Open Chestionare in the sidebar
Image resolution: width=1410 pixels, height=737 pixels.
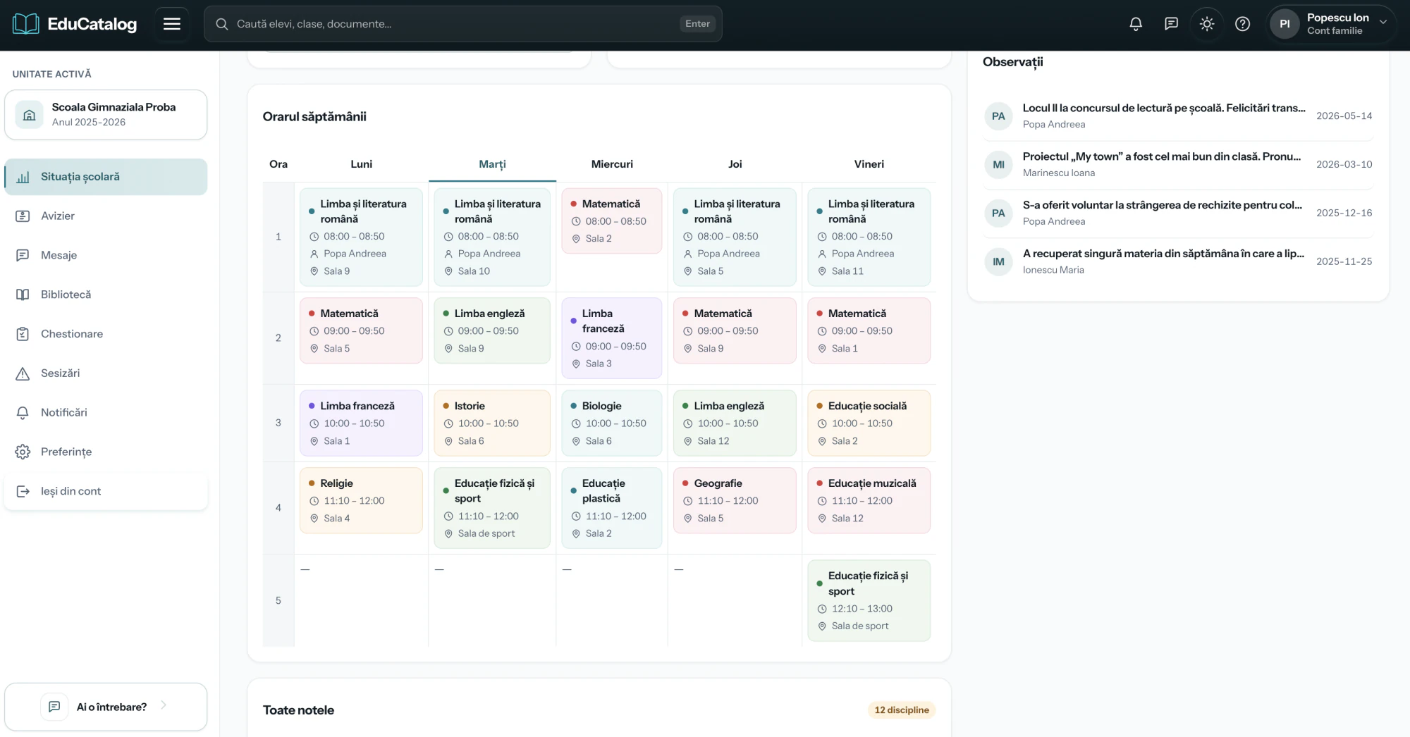tap(106, 334)
